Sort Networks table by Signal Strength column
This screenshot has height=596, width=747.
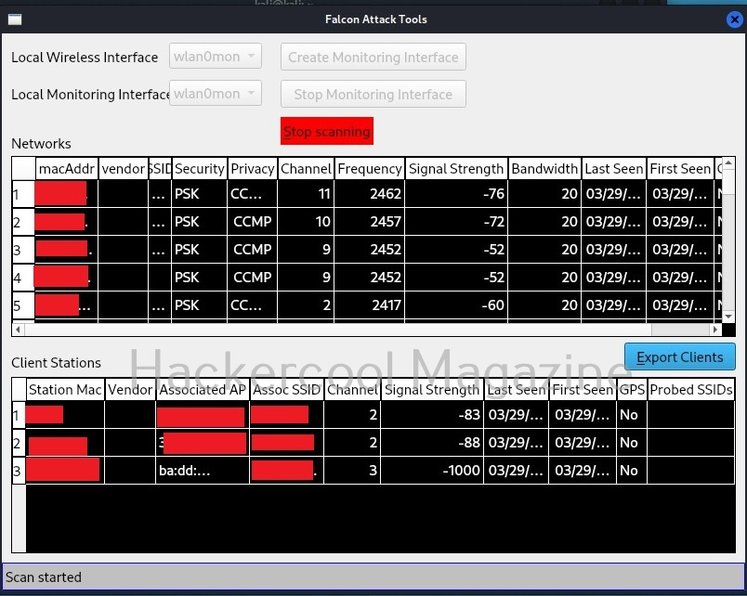(456, 169)
